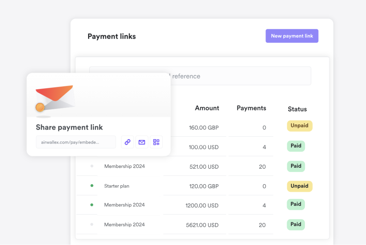Screen dimensions: 366x245
Task: Click the Payment links page heading
Action: 111,36
